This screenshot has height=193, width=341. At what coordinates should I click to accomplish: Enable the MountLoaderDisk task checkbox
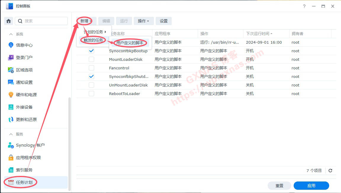91,59
